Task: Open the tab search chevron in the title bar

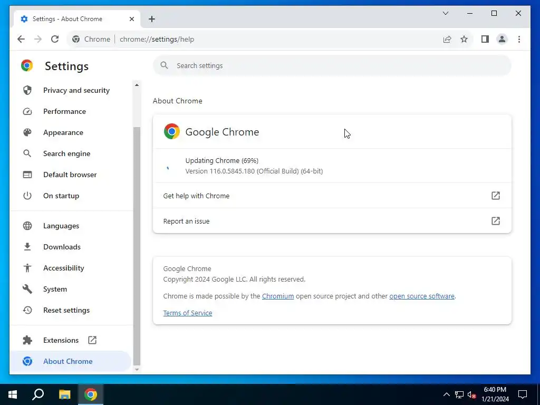Action: pyautogui.click(x=446, y=13)
